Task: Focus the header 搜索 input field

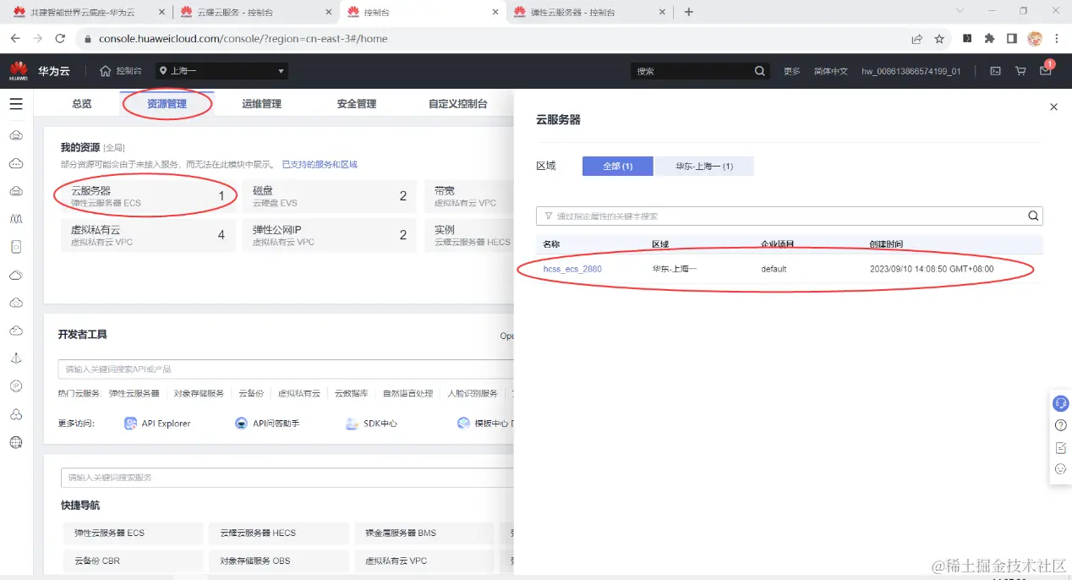Action: tap(691, 71)
